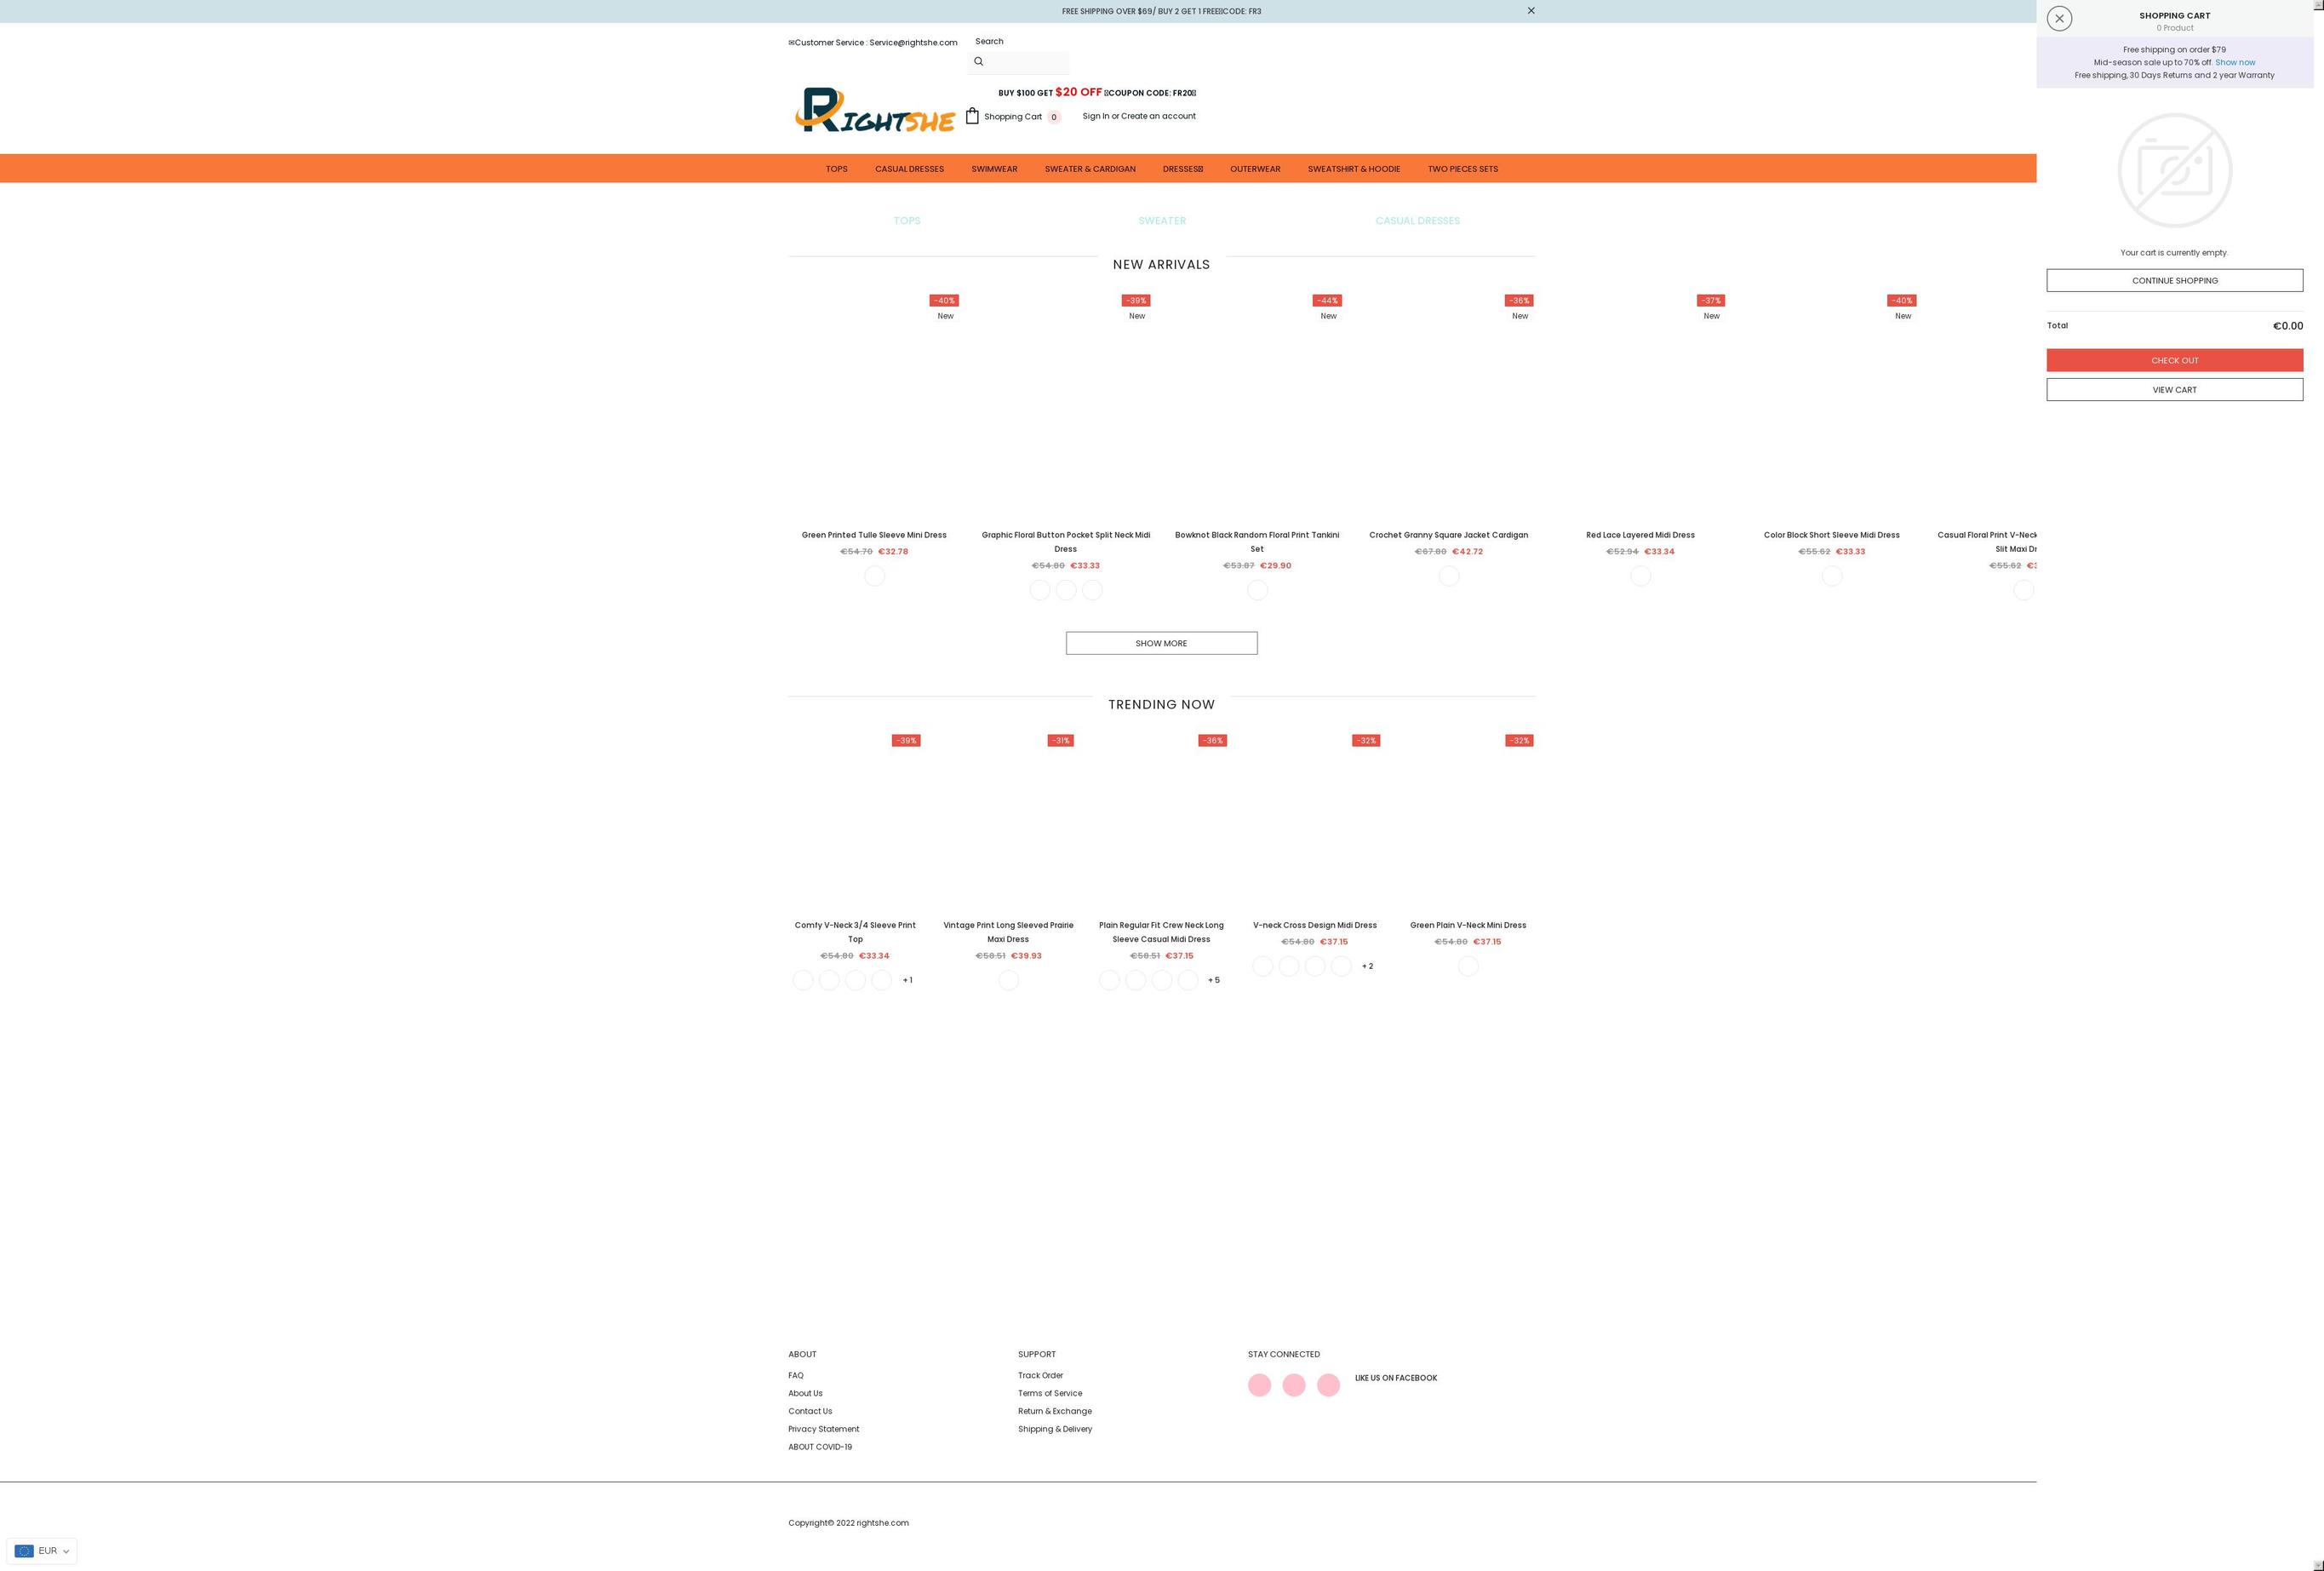2324x1571 pixels.
Task: Expand +5 more colors for Plain Regular Fit dress
Action: click(x=1213, y=980)
